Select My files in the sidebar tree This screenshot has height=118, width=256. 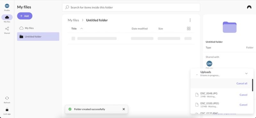[38, 28]
